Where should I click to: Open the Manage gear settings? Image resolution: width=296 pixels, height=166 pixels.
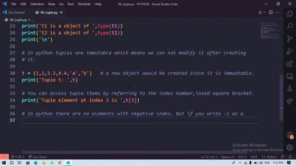(290, 148)
